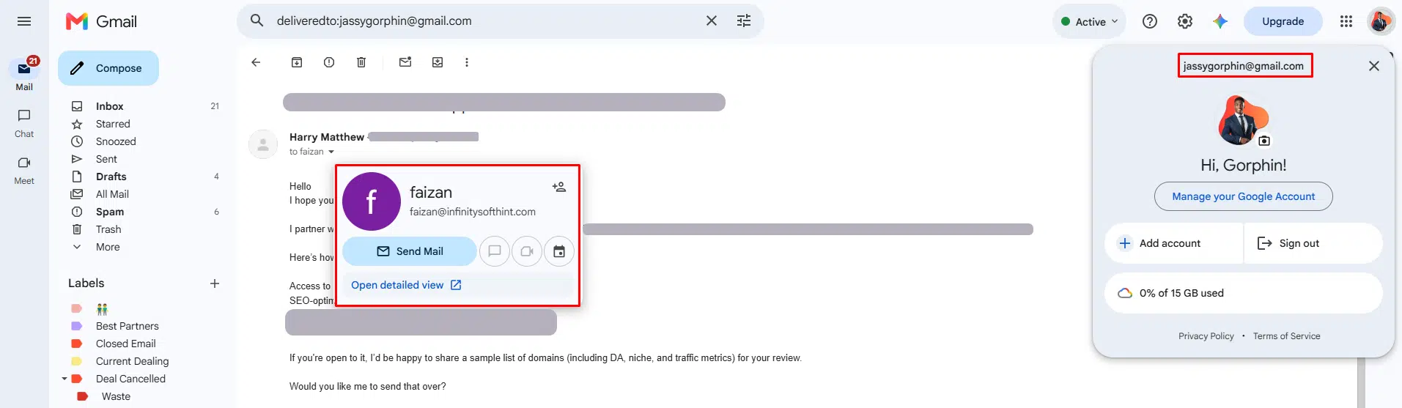Open the Active status dropdown

coord(1091,21)
